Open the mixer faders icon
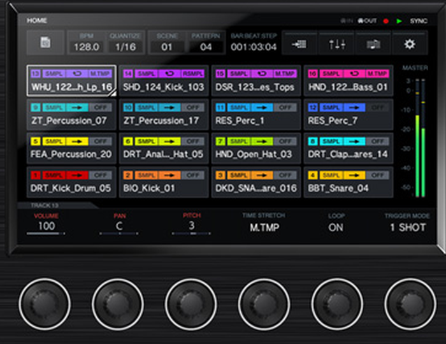Viewport: 446px width, 344px height. pyautogui.click(x=337, y=43)
